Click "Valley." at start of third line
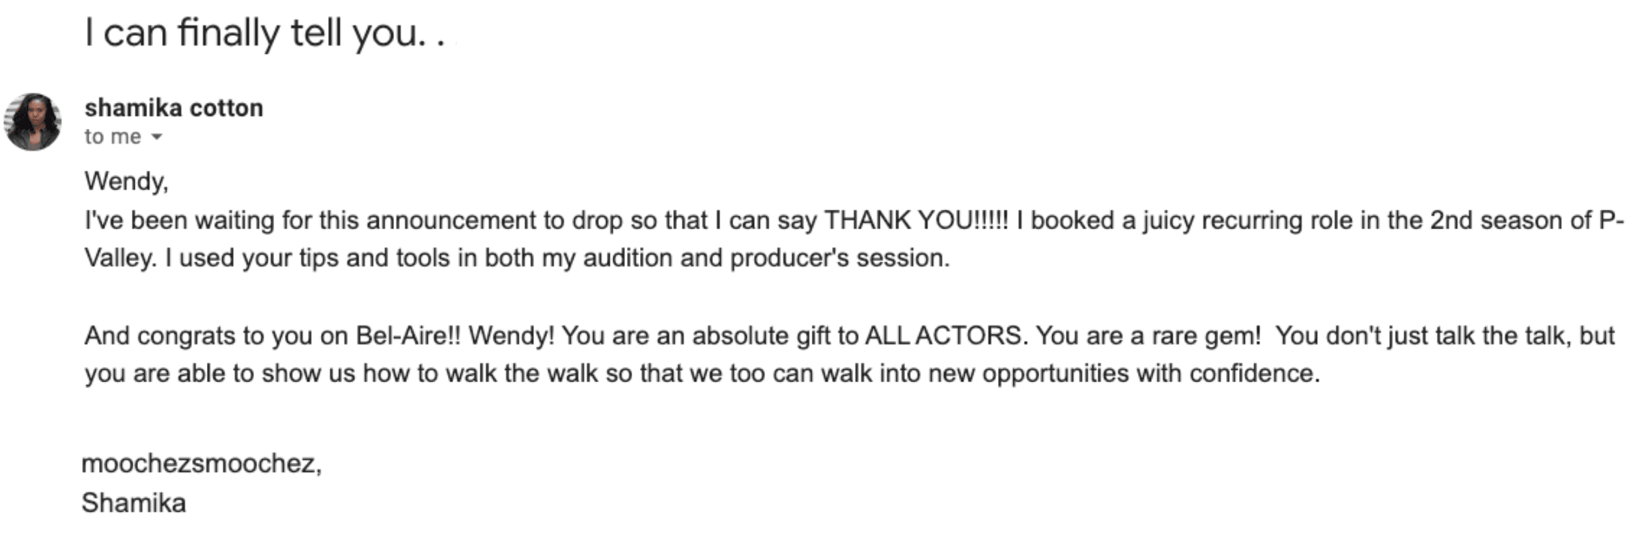 point(121,258)
